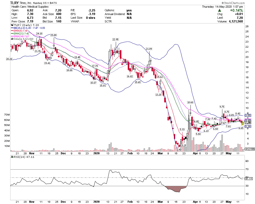The image size is (255, 204).
Task: Click the 8.43 May price label
Action: pos(238,114)
